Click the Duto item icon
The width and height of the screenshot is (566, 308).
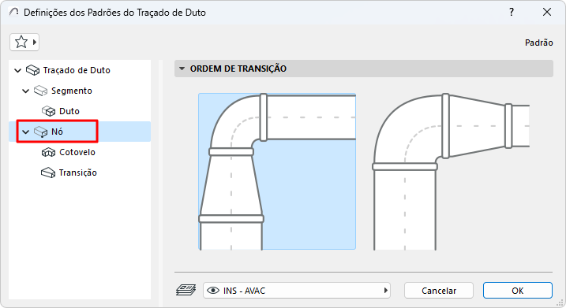[x=48, y=111]
